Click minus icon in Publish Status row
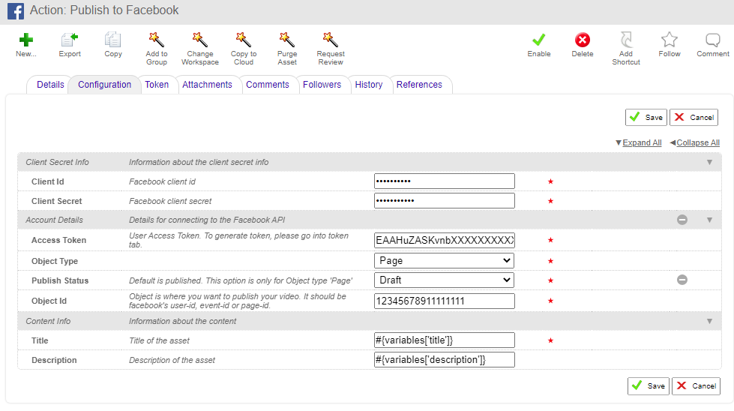This screenshot has height=411, width=734. (x=682, y=280)
